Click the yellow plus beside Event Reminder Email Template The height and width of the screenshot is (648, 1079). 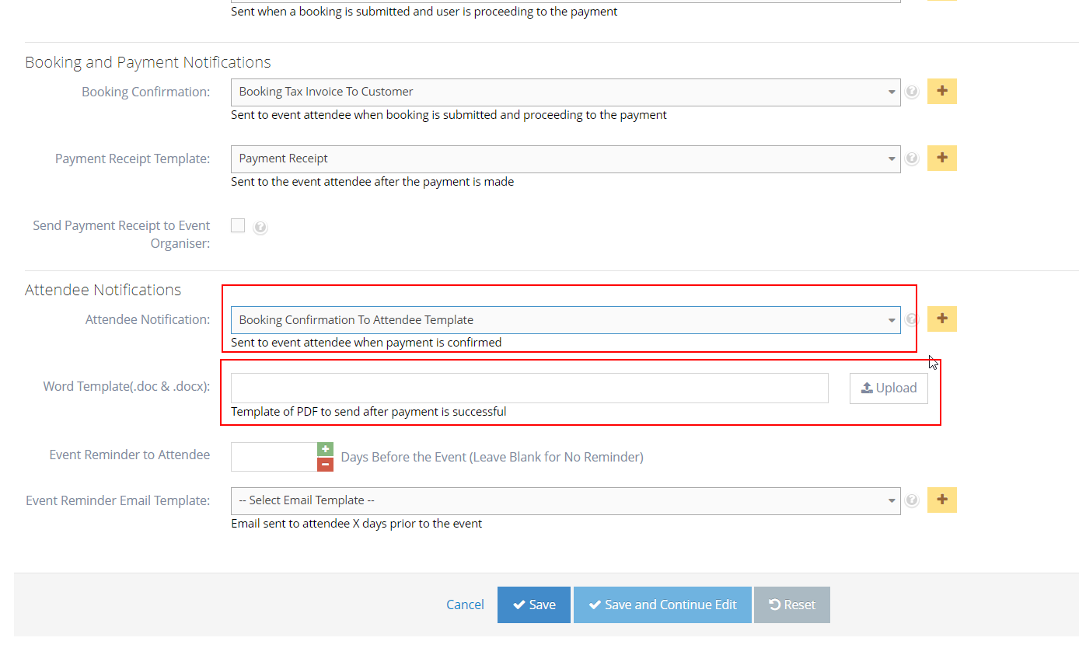[941, 500]
